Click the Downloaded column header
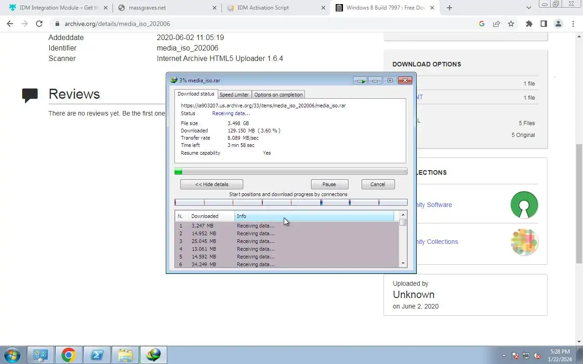 [x=211, y=216]
